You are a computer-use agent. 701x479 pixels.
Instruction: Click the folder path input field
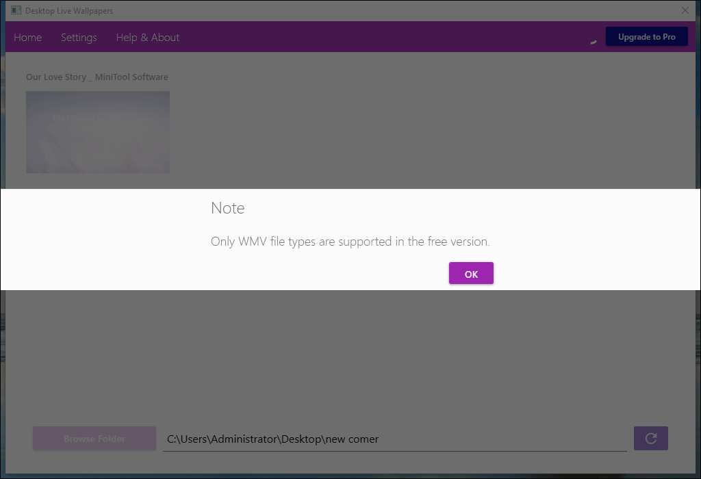click(x=395, y=439)
